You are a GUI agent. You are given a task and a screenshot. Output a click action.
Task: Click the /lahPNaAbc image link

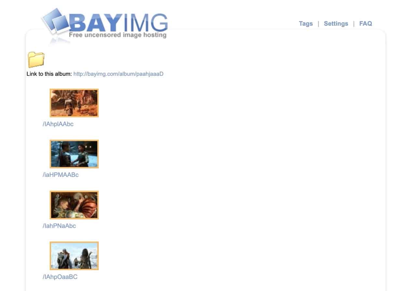(x=59, y=226)
